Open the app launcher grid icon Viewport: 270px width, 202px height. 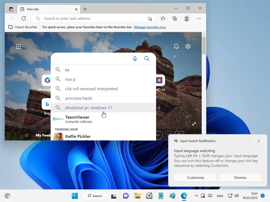[x=18, y=47]
